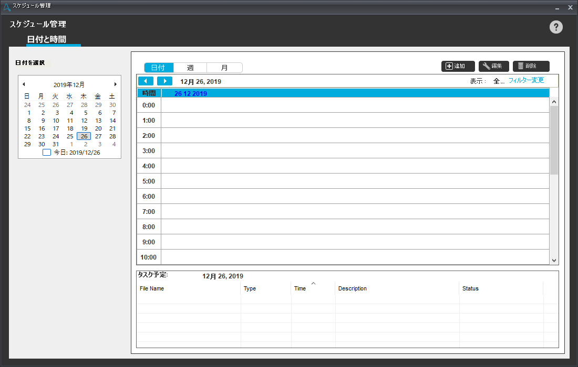Screen dimensions: 578x367
Task: Close the スケジュール管理 window
Action: pyautogui.click(x=570, y=7)
